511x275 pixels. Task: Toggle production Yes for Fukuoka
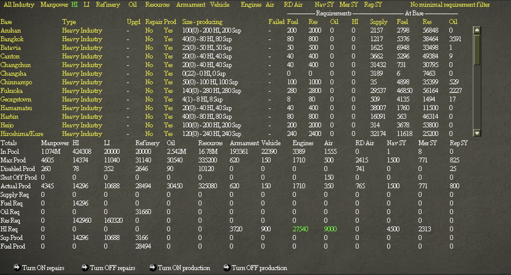(x=168, y=91)
